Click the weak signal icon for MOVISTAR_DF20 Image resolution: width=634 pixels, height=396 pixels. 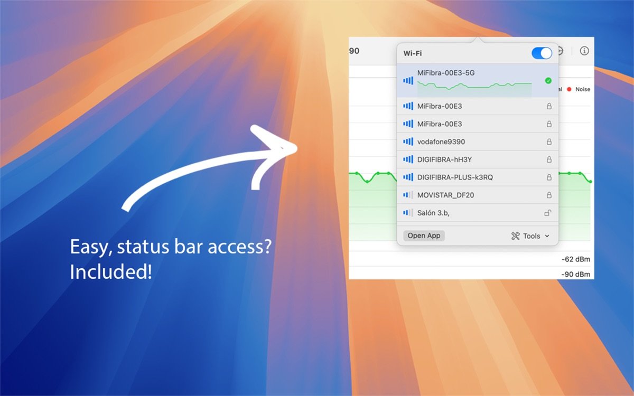(407, 194)
